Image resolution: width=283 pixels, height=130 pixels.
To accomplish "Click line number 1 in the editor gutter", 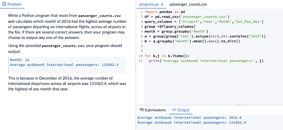I will pyautogui.click(x=142, y=12).
